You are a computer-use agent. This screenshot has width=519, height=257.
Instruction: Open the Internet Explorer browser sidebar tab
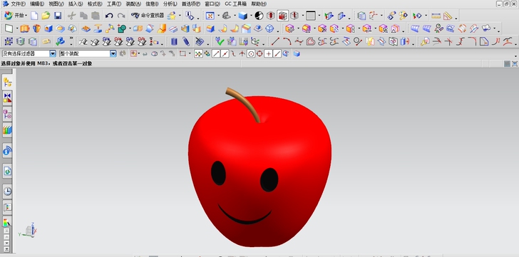(x=7, y=171)
